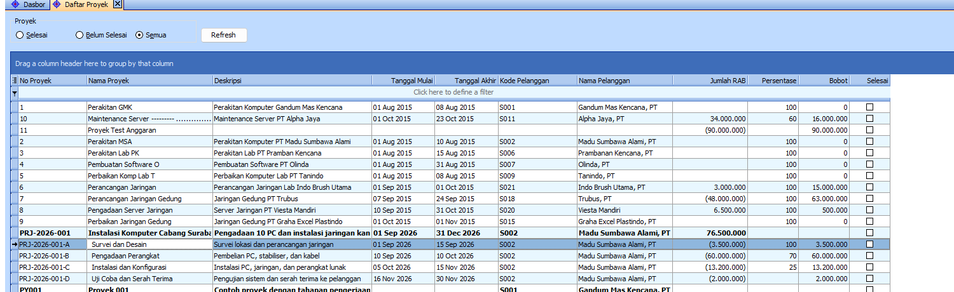This screenshot has width=954, height=292.
Task: Select the PY001 project row number
Action: [52, 289]
